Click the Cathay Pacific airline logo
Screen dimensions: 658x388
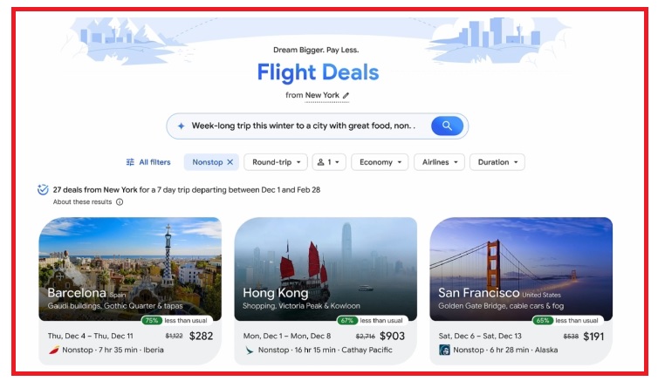pos(250,350)
